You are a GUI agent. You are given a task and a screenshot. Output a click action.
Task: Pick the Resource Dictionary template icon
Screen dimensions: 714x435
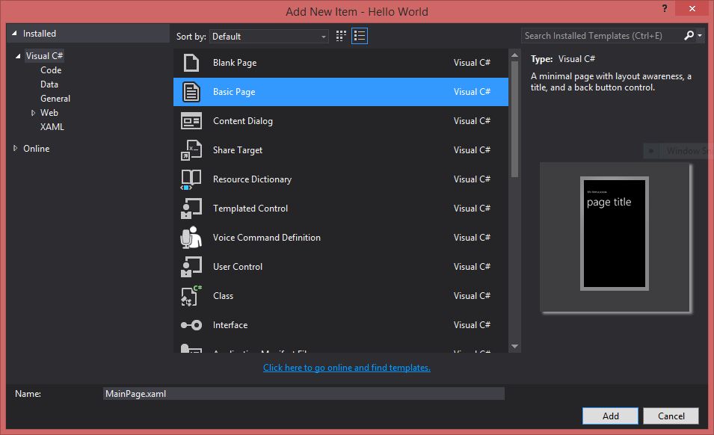[x=191, y=179]
